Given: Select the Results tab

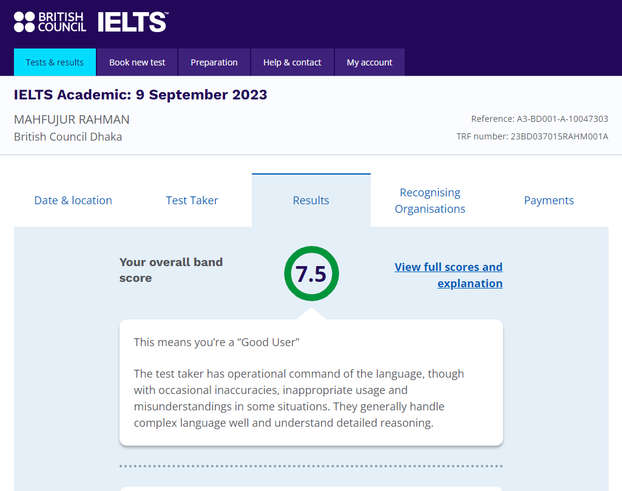Looking at the screenshot, I should point(311,201).
